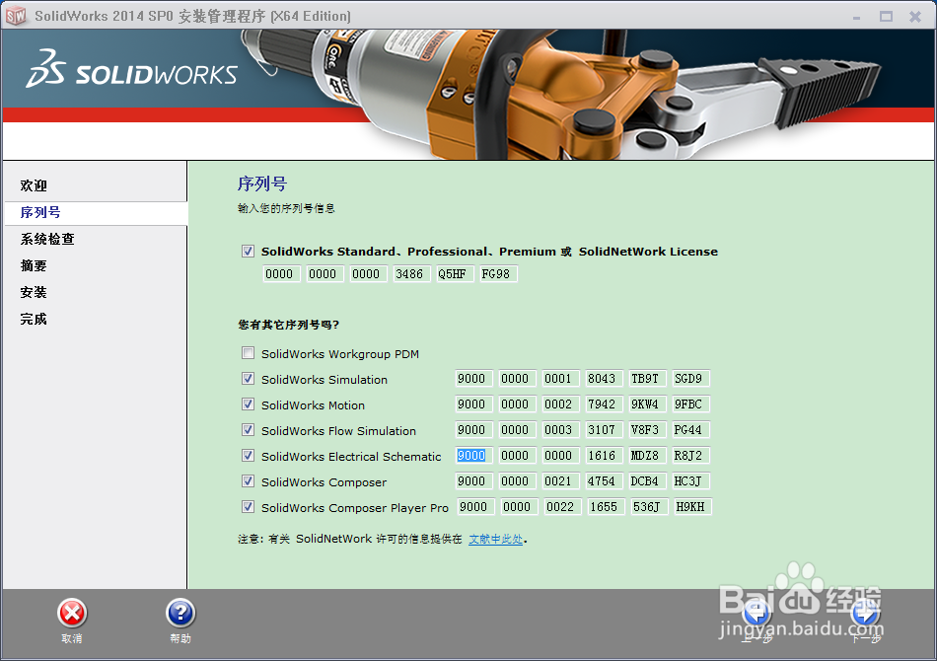Click Electrical Schematic serial field 1616
937x661 pixels.
click(x=605, y=456)
